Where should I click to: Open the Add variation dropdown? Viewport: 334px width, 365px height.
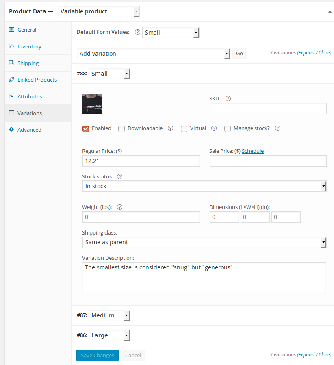(153, 54)
